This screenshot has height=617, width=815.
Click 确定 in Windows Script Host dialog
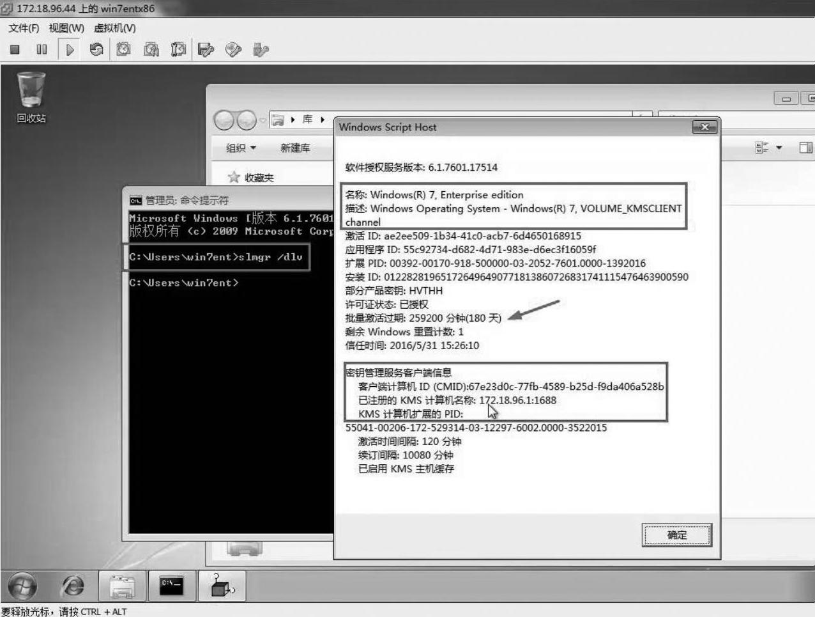(676, 535)
